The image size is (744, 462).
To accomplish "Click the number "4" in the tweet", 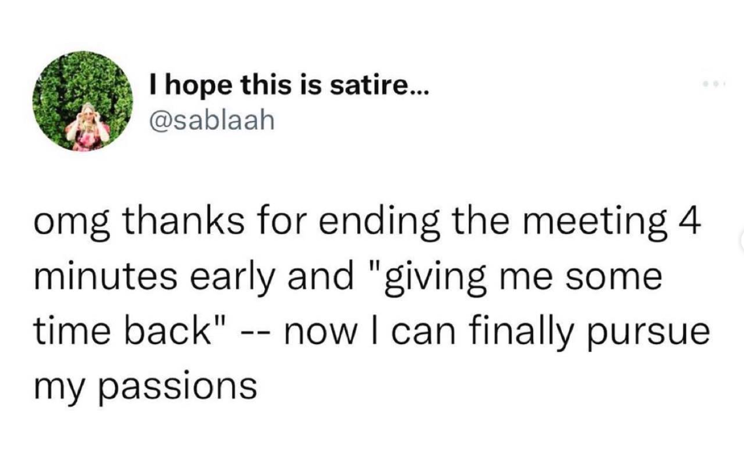I will point(685,222).
